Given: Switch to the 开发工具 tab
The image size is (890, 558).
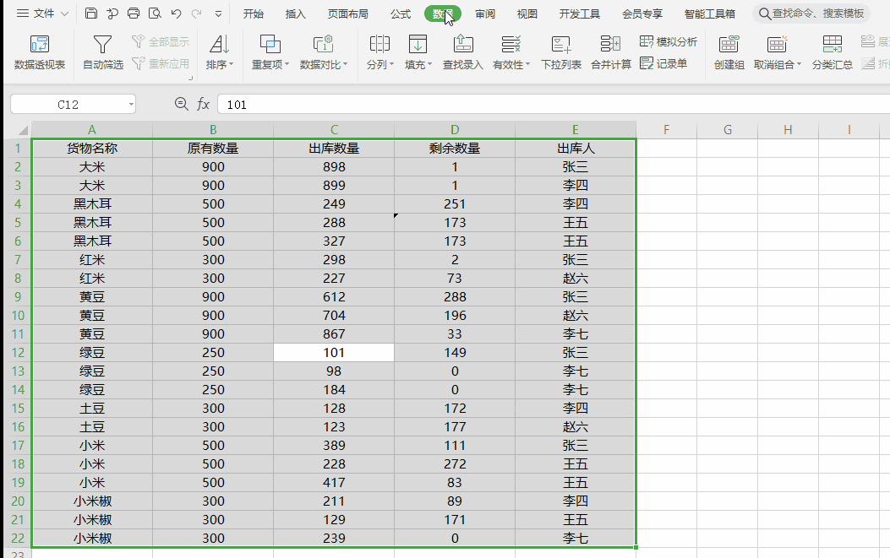Looking at the screenshot, I should 579,14.
